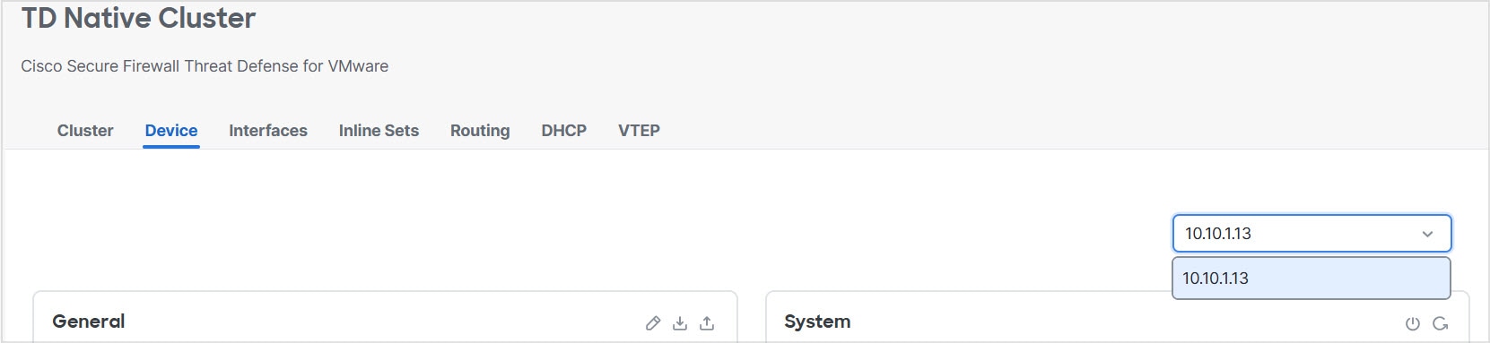The image size is (1490, 343).
Task: Click the power icon in System card
Action: [x=1413, y=323]
